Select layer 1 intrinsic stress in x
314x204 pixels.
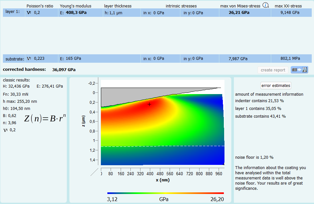160,13
